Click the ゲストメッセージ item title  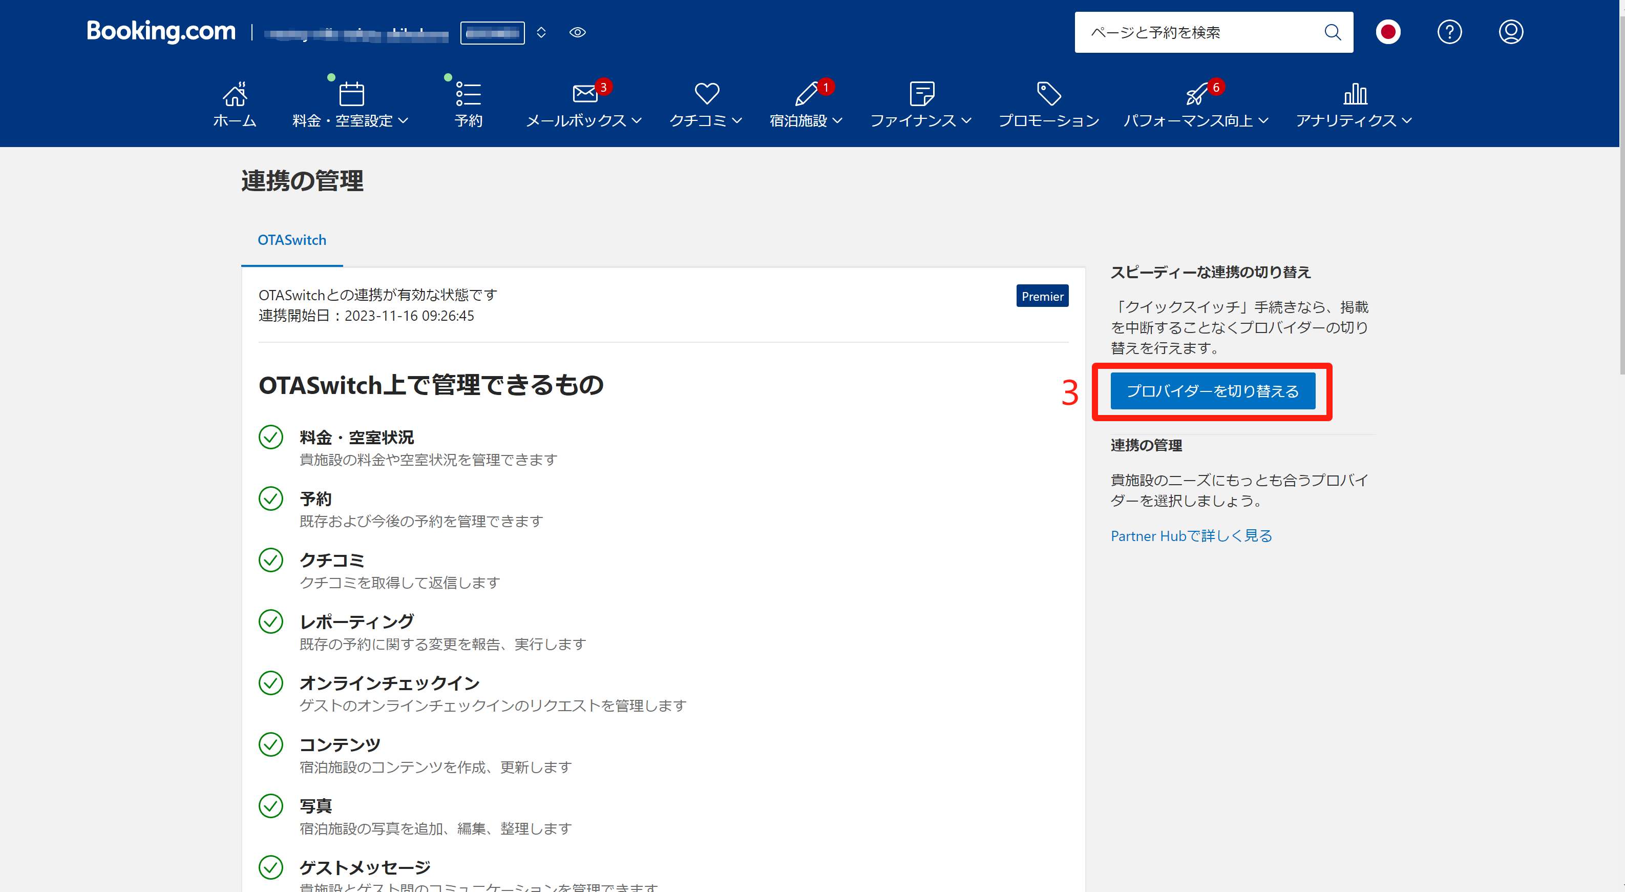click(365, 867)
